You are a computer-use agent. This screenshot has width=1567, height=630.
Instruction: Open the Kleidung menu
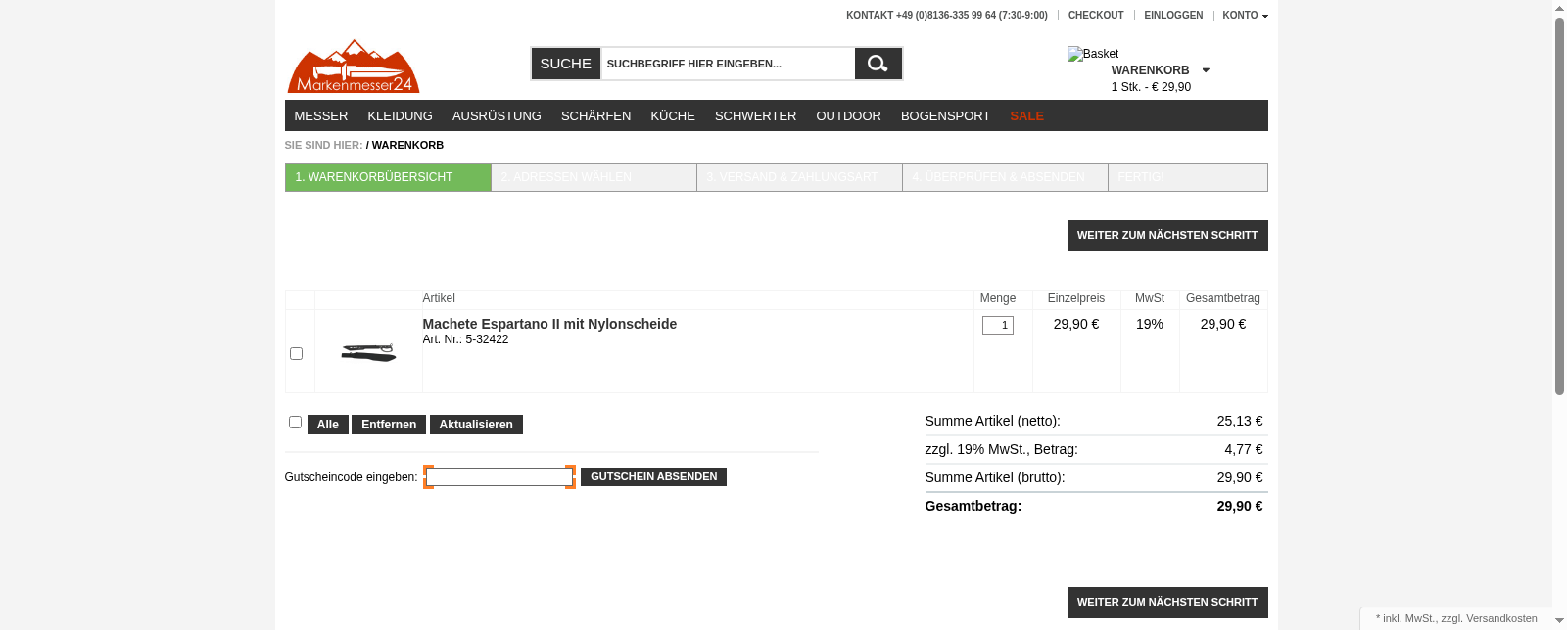point(400,115)
